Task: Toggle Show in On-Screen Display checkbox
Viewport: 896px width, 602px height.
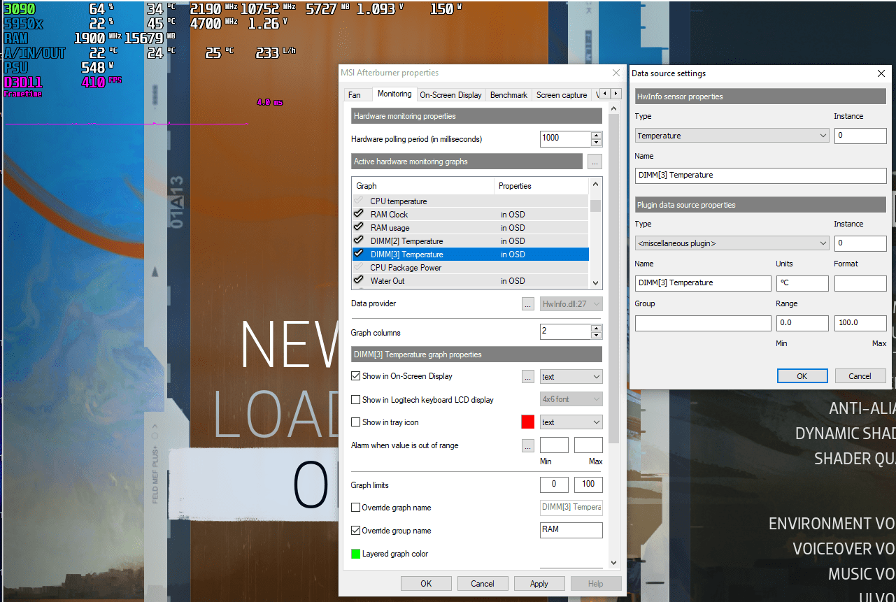Action: pyautogui.click(x=356, y=376)
